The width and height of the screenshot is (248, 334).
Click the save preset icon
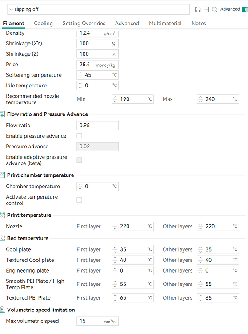198,9
